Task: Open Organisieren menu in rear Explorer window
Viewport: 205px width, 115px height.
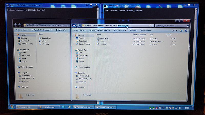Action: point(22,30)
